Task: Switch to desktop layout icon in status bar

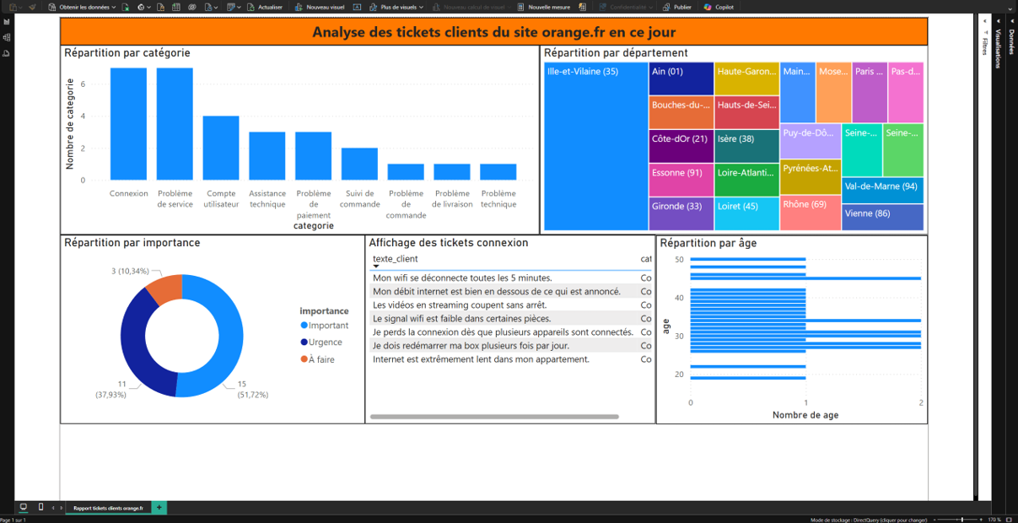Action: coord(24,507)
